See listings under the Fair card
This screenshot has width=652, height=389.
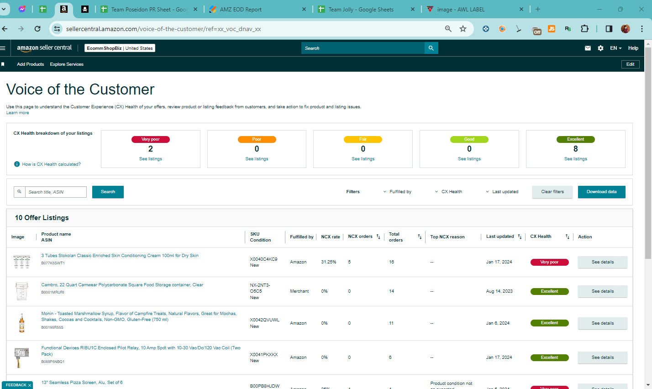click(363, 159)
